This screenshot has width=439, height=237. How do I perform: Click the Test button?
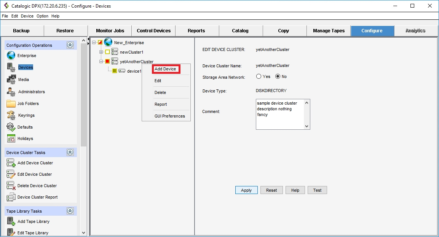point(317,190)
